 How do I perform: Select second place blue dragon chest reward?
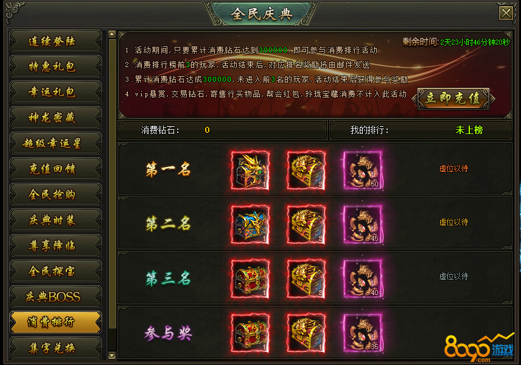click(x=250, y=224)
